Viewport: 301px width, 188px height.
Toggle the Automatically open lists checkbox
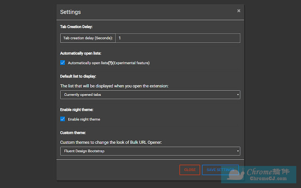click(x=63, y=63)
